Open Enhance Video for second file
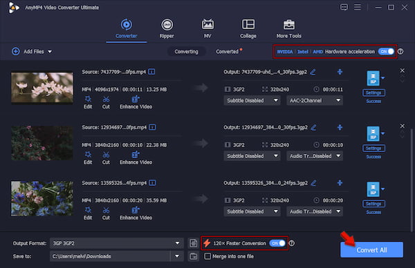Screen dimensions: 415x268 (x=136, y=158)
